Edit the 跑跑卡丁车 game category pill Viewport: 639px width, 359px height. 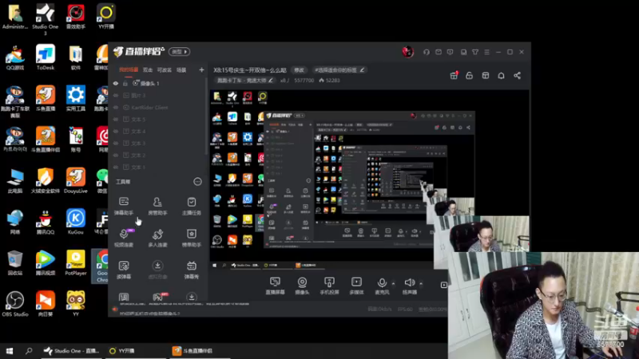pyautogui.click(x=245, y=81)
